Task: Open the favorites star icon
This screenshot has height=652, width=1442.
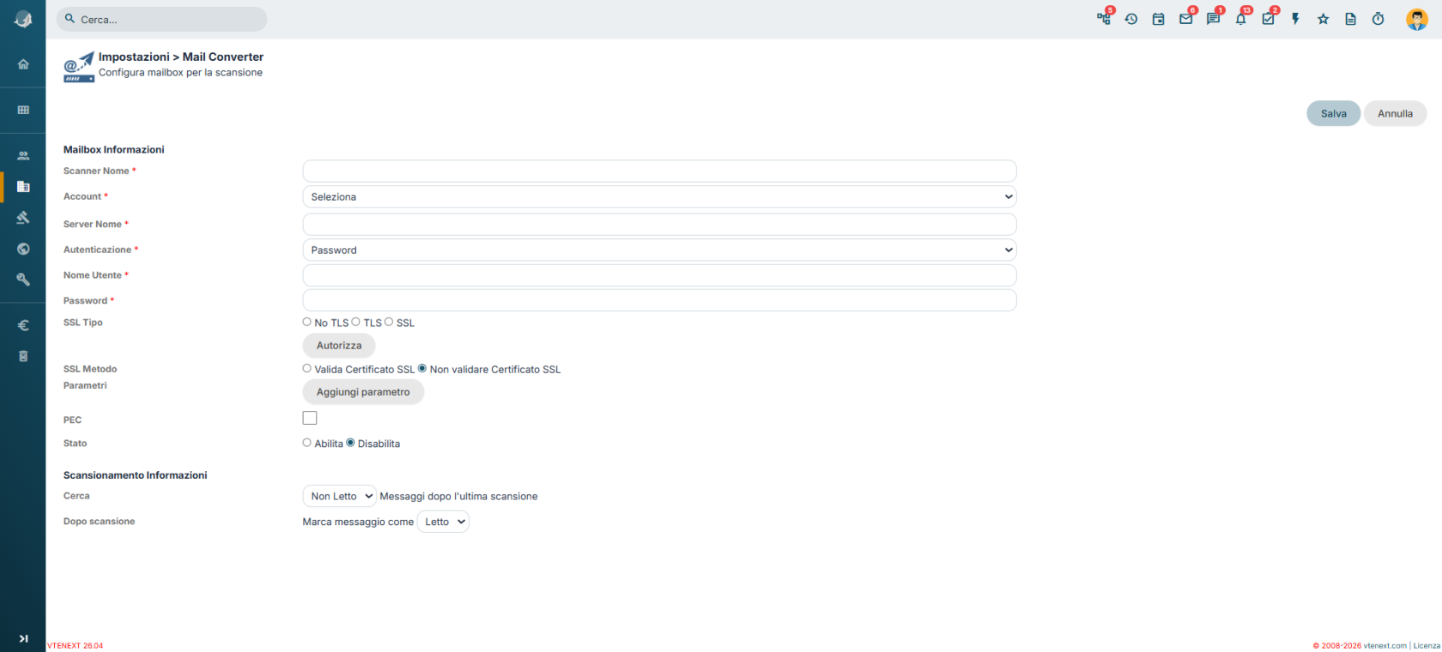Action: [x=1324, y=19]
